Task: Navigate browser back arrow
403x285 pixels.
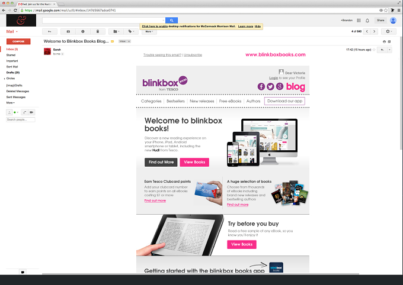Action: pos(4,10)
